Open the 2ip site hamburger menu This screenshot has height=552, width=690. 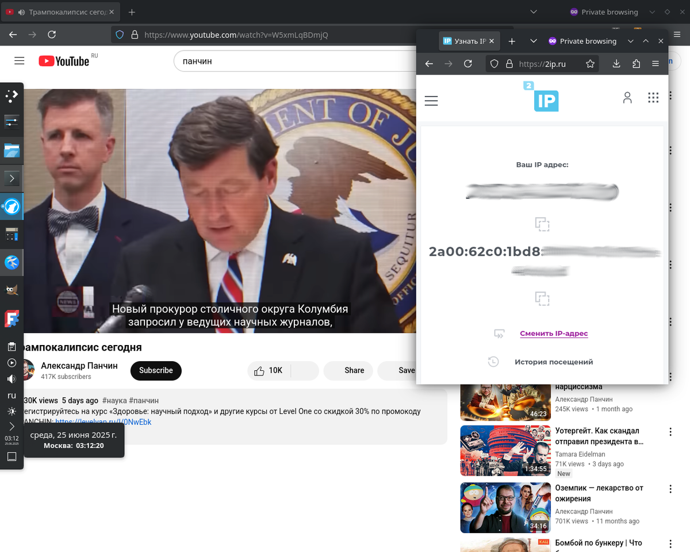coord(431,101)
